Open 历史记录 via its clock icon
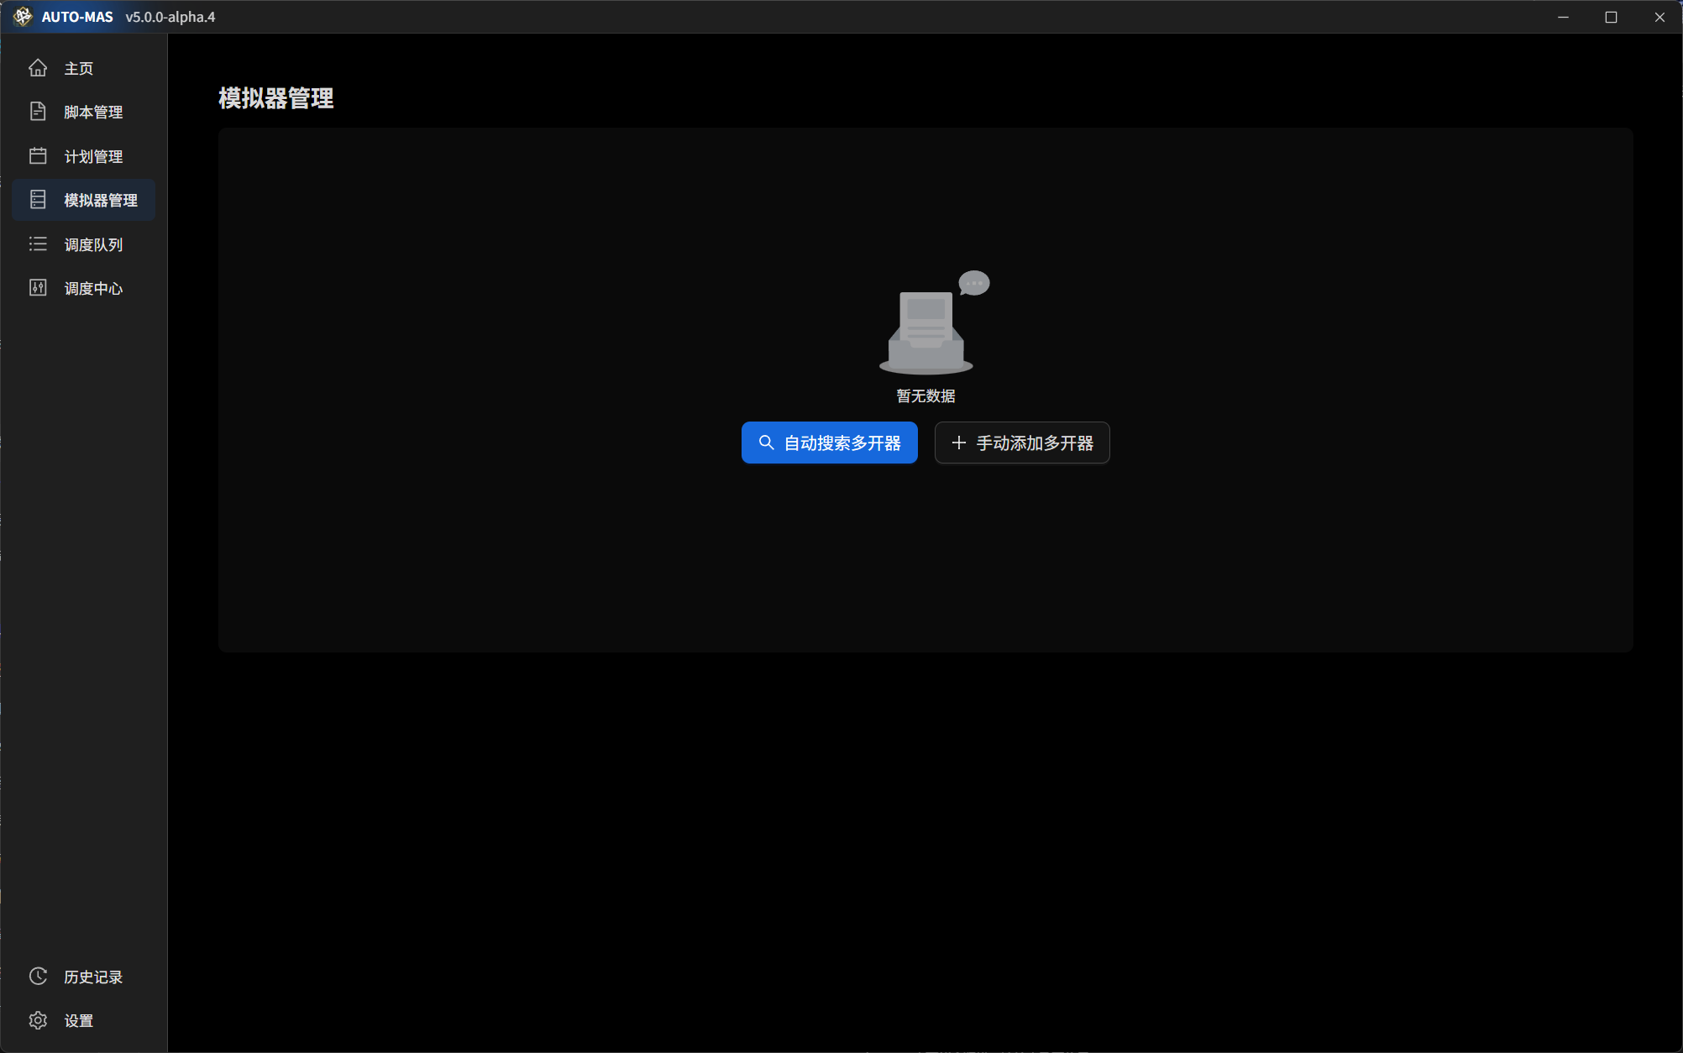The image size is (1683, 1053). tap(38, 976)
